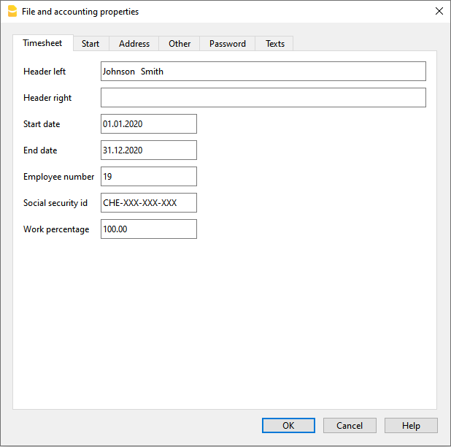451x447 pixels.
Task: Go to the Password tab
Action: [228, 44]
